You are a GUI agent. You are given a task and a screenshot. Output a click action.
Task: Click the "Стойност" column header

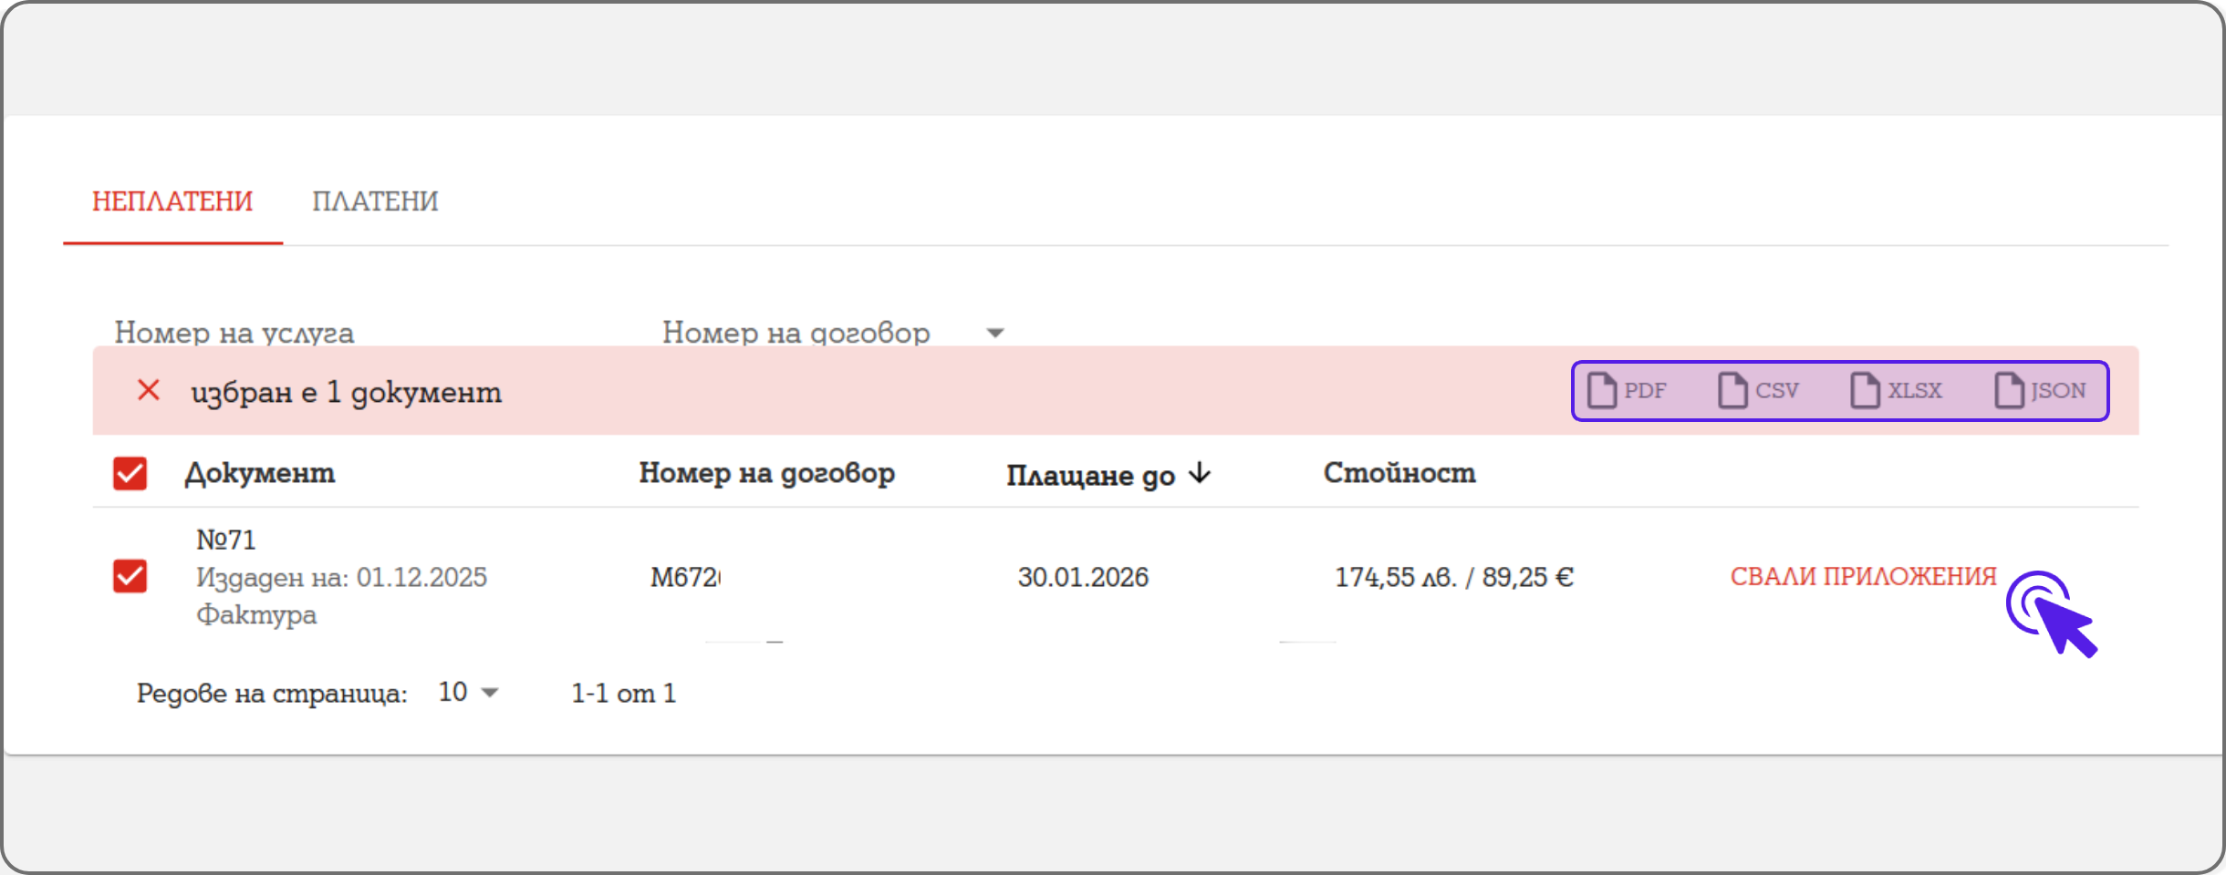[1399, 473]
